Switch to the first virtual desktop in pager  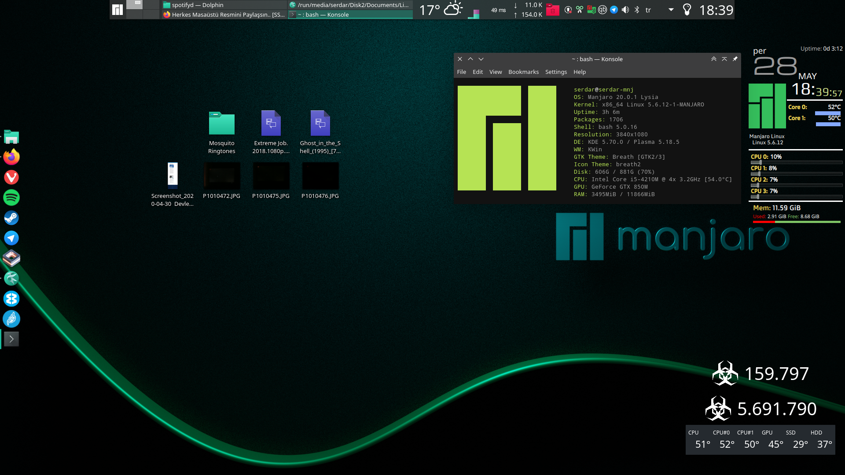(x=135, y=5)
